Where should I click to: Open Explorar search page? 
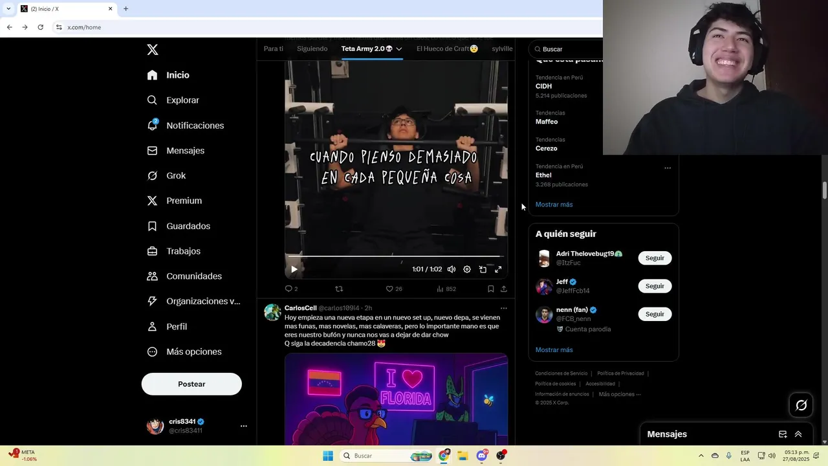(x=173, y=100)
